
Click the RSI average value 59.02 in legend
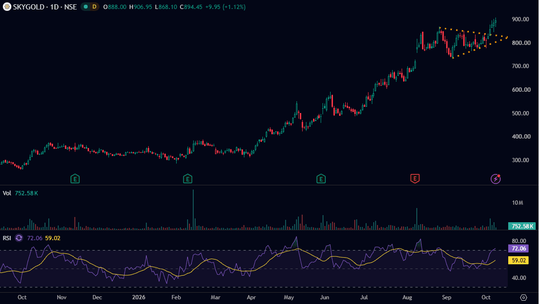[x=53, y=238]
